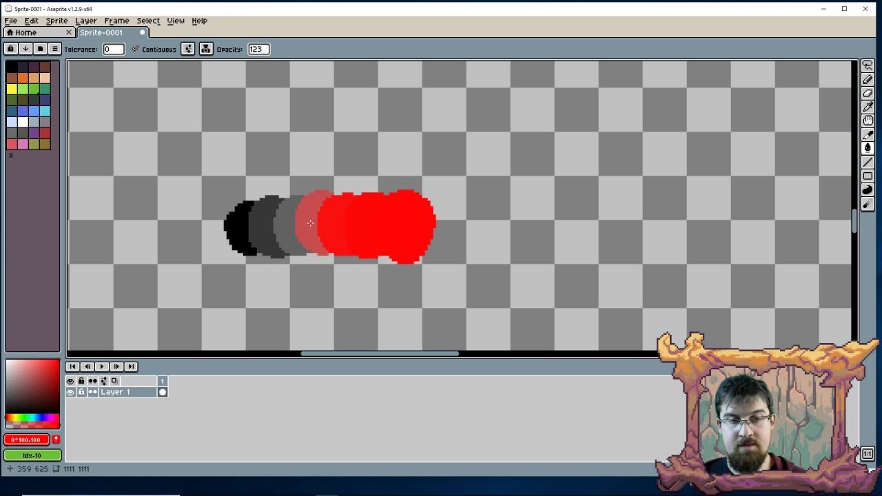Open the Sprite menu
This screenshot has height=496, width=882.
click(57, 21)
